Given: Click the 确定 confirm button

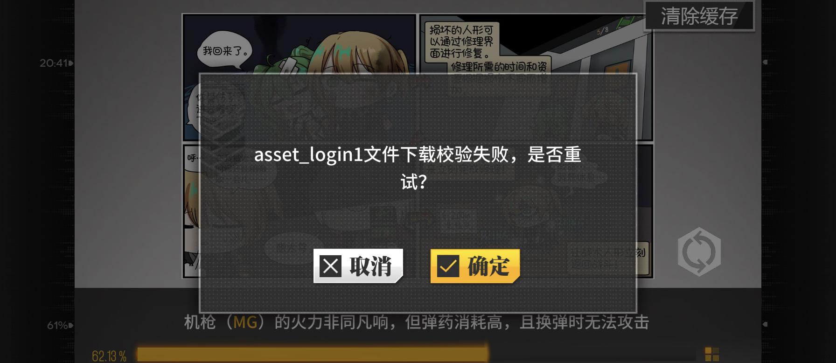Looking at the screenshot, I should (x=475, y=266).
